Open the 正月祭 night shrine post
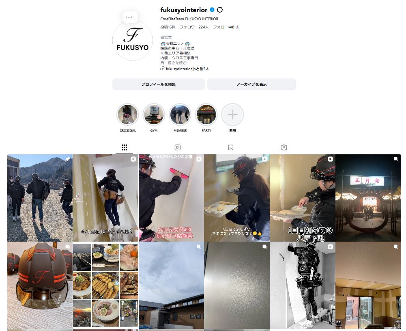The width and height of the screenshot is (406, 331). tap(368, 198)
